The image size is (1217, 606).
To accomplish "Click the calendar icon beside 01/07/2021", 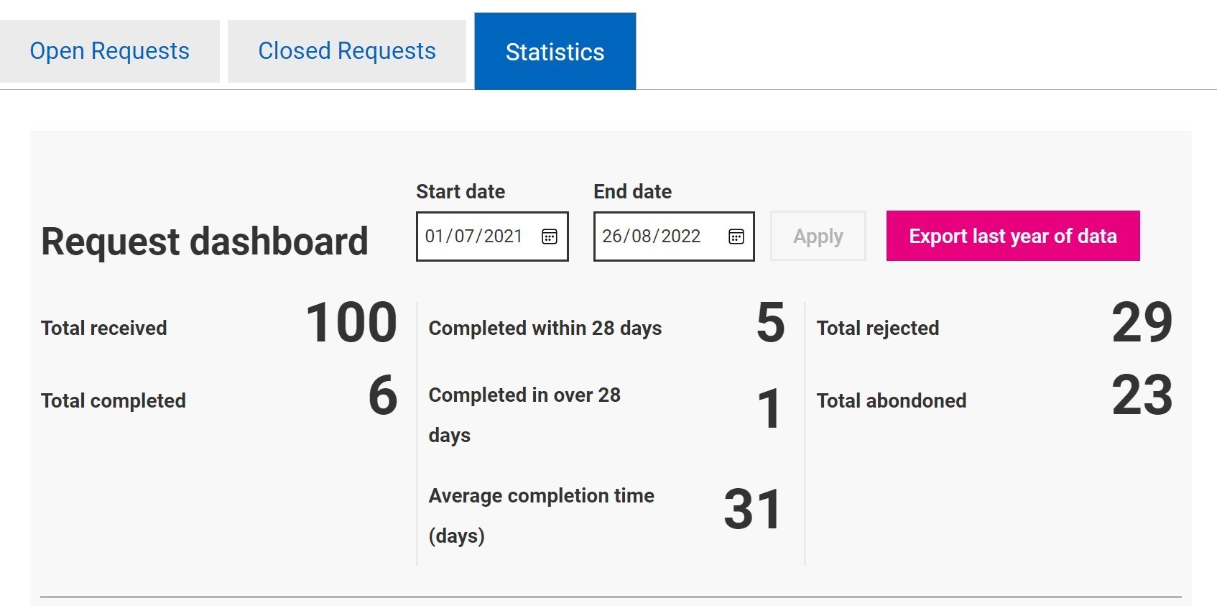I will tap(549, 237).
